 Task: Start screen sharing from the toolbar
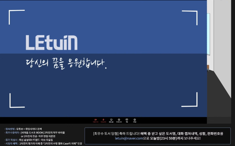111,120
